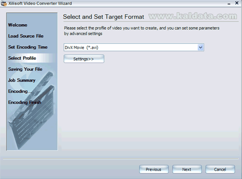242x179 pixels.
Task: Jump to Load Source File step
Action: coord(26,36)
